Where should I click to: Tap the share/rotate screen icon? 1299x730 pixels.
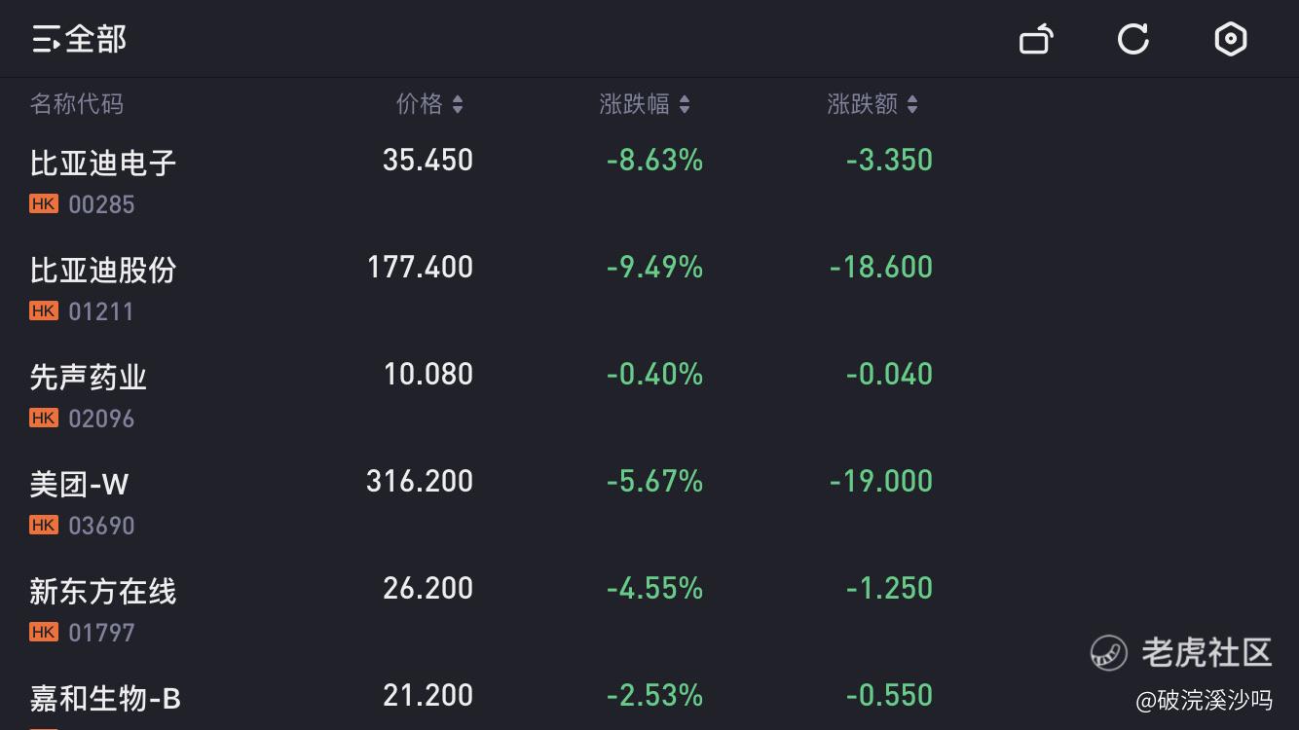pyautogui.click(x=1036, y=39)
